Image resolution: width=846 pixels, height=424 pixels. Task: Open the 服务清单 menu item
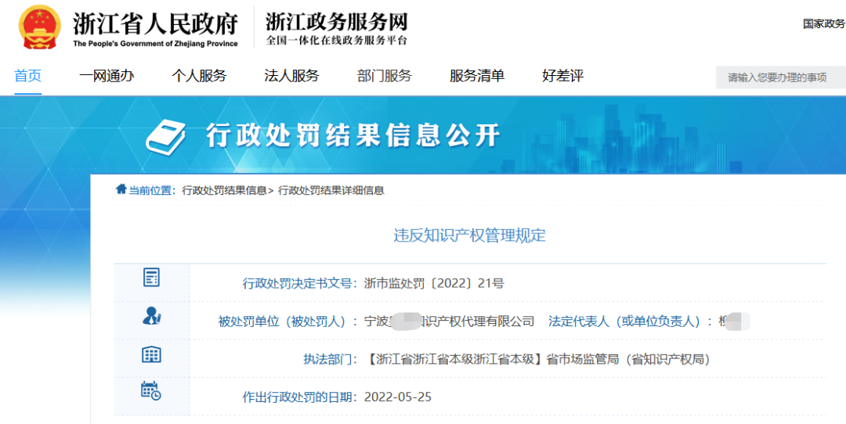coord(477,76)
